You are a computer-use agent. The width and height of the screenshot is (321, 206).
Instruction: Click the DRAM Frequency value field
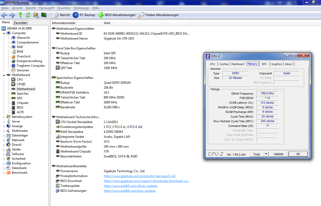(267, 94)
